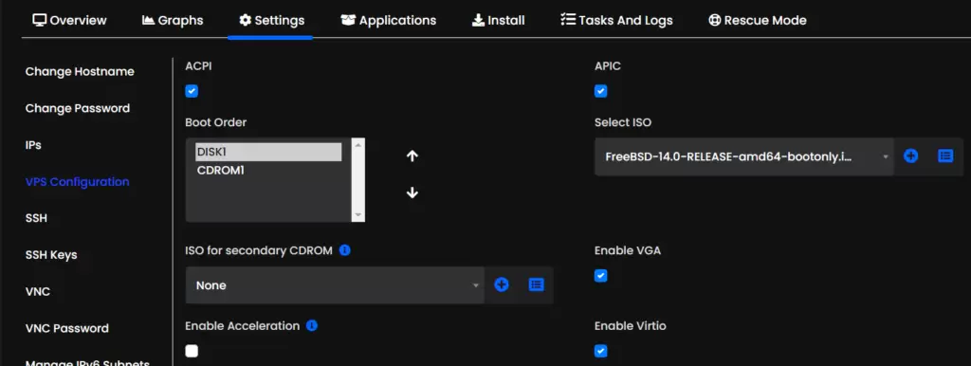The width and height of the screenshot is (971, 366).
Task: Move boot device down with arrow icon
Action: click(x=412, y=193)
